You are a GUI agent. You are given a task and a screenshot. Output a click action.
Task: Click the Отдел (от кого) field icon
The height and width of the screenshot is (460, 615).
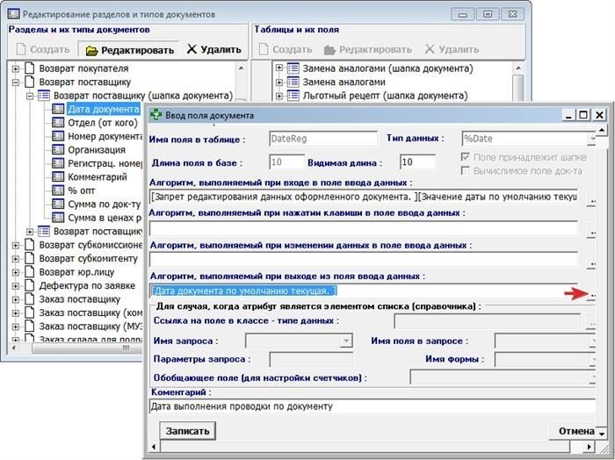58,124
